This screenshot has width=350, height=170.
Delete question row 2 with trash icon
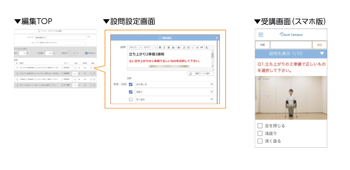pos(94,73)
